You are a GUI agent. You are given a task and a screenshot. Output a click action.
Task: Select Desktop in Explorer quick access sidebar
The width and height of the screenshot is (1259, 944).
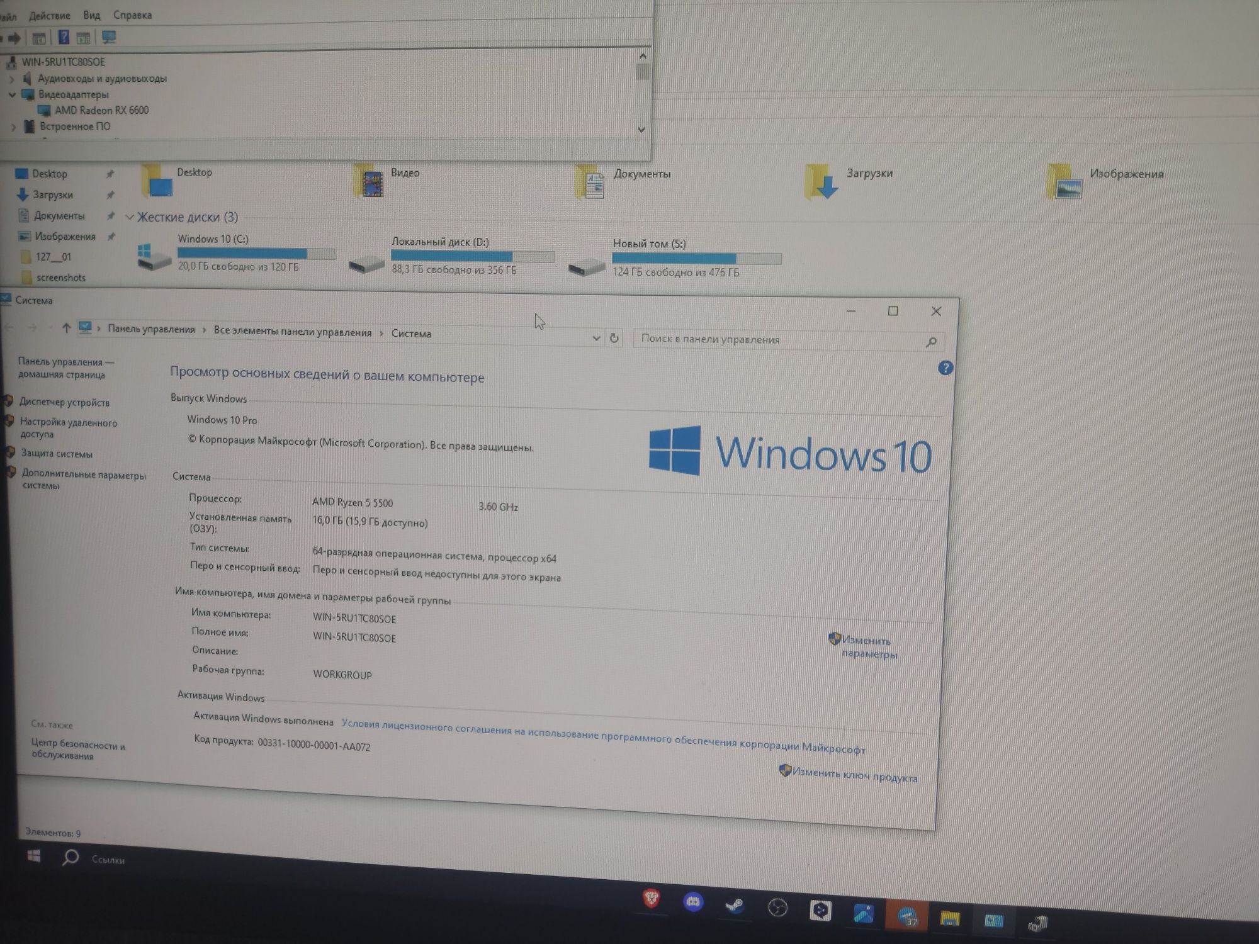tap(50, 174)
